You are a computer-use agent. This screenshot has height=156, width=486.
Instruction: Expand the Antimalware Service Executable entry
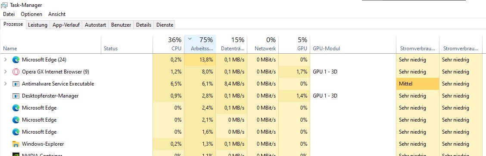(5, 84)
